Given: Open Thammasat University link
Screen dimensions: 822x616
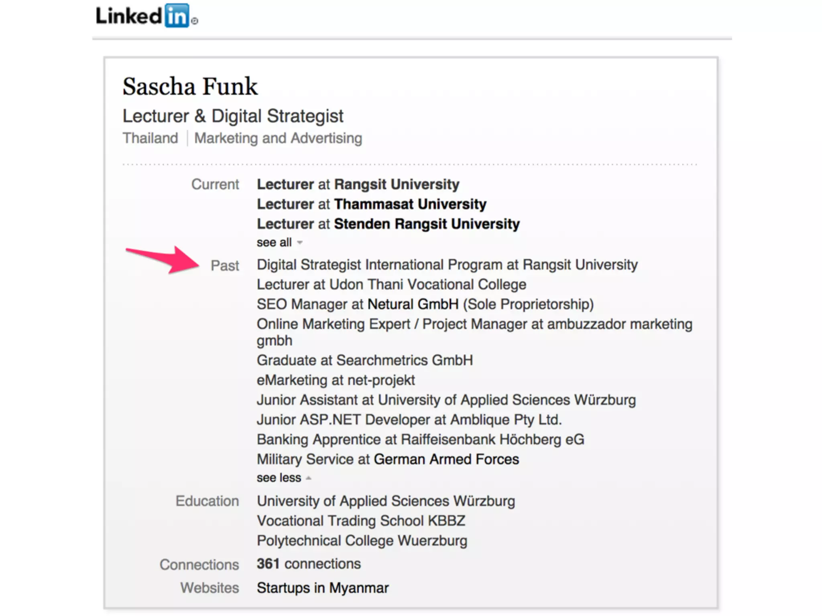Looking at the screenshot, I should coord(410,204).
